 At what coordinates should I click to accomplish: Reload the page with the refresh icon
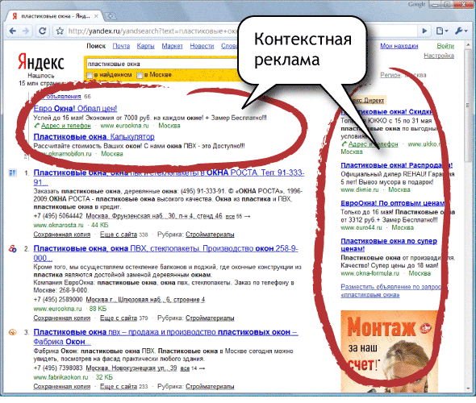43,31
